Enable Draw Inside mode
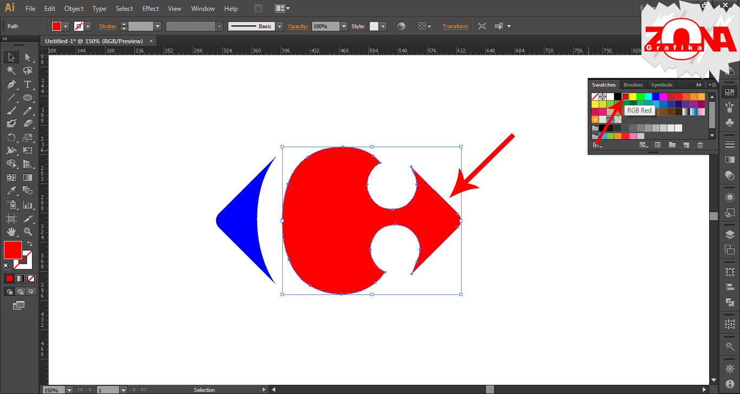This screenshot has width=740, height=394. click(x=31, y=291)
